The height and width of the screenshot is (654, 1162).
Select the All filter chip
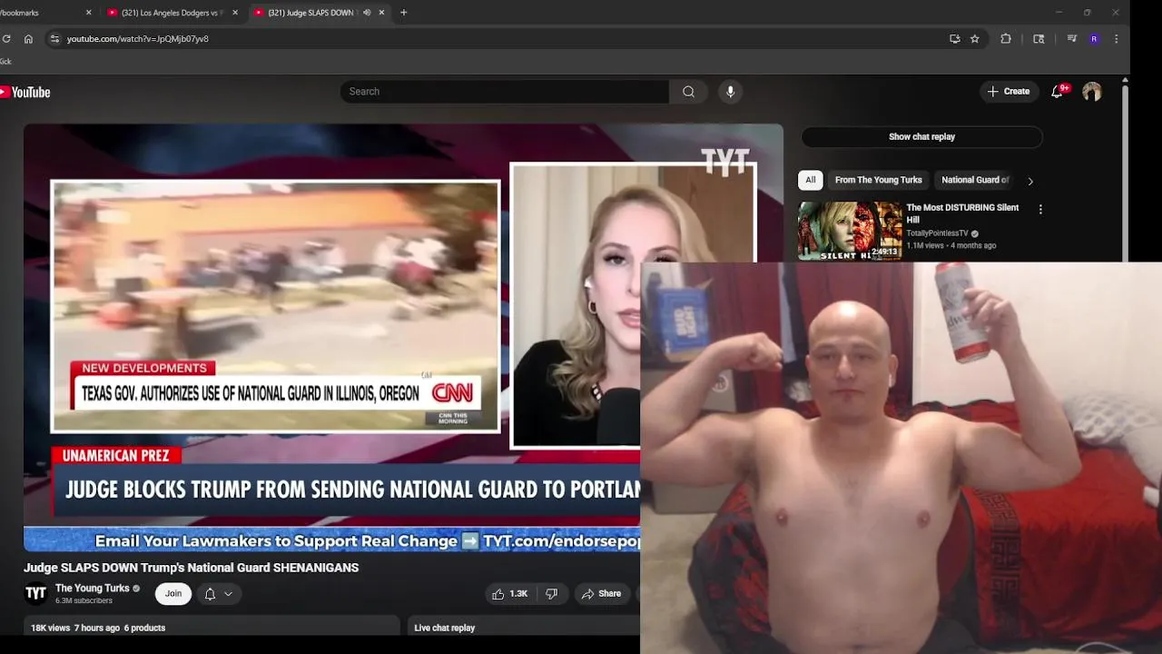[x=811, y=180]
